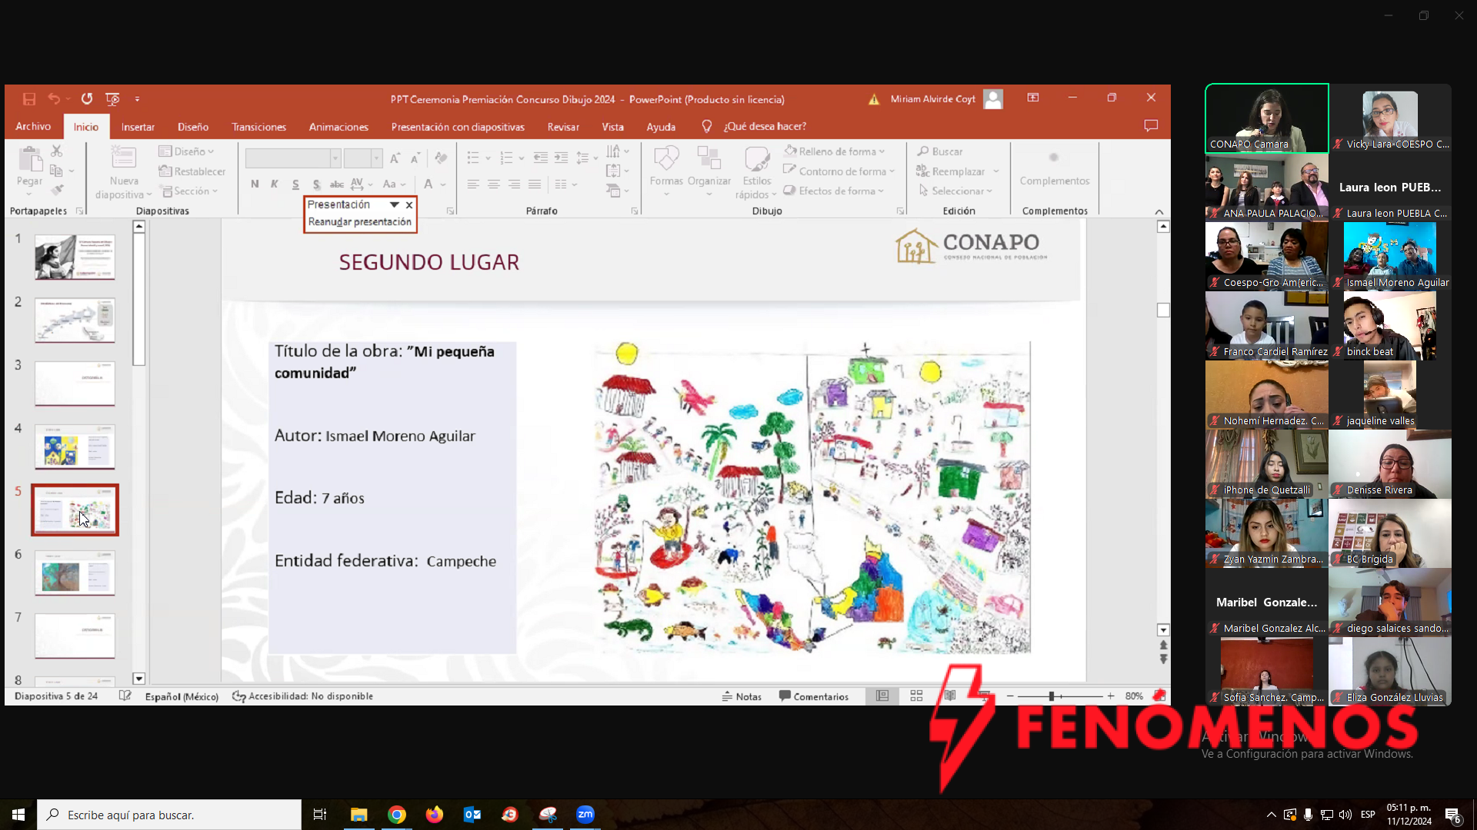This screenshot has width=1477, height=830.
Task: Toggle text shadow formatting
Action: point(316,184)
